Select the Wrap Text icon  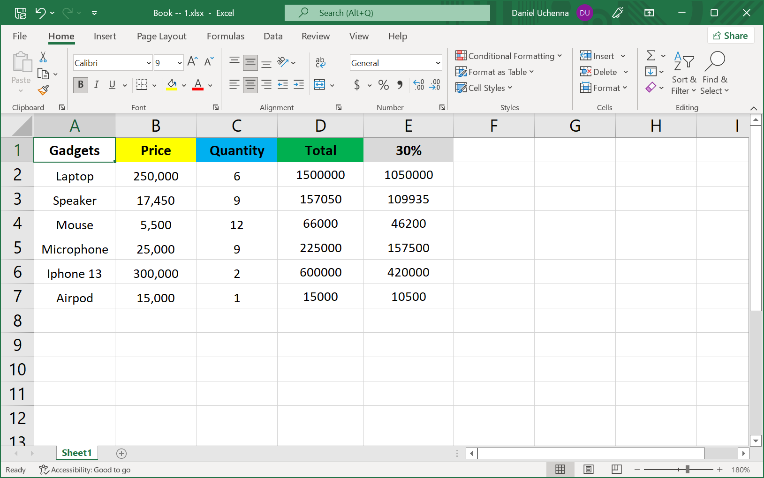(321, 62)
